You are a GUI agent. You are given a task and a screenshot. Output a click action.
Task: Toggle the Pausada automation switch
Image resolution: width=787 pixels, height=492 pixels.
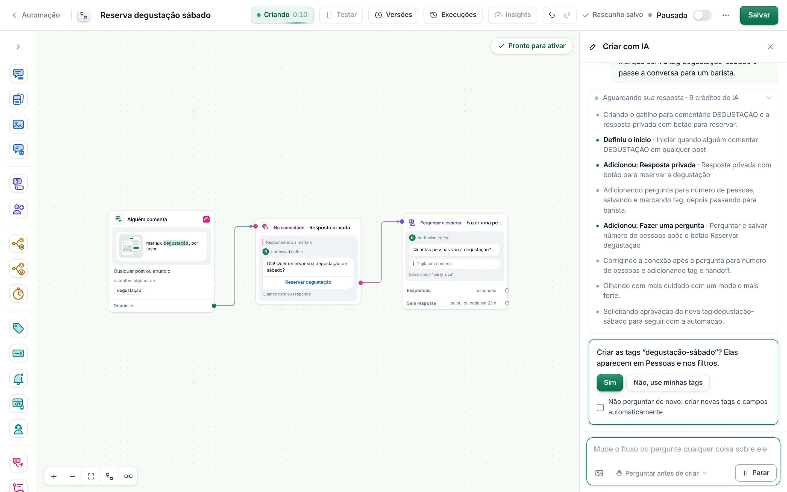702,15
